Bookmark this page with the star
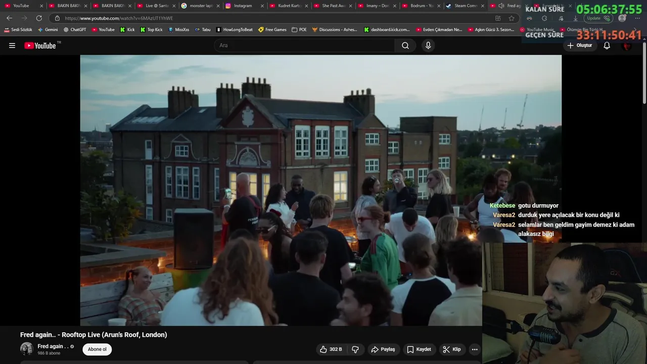The width and height of the screenshot is (647, 364). 512,18
